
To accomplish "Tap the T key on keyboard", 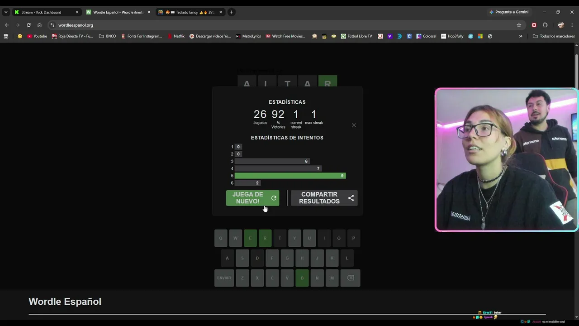I will [x=280, y=238].
